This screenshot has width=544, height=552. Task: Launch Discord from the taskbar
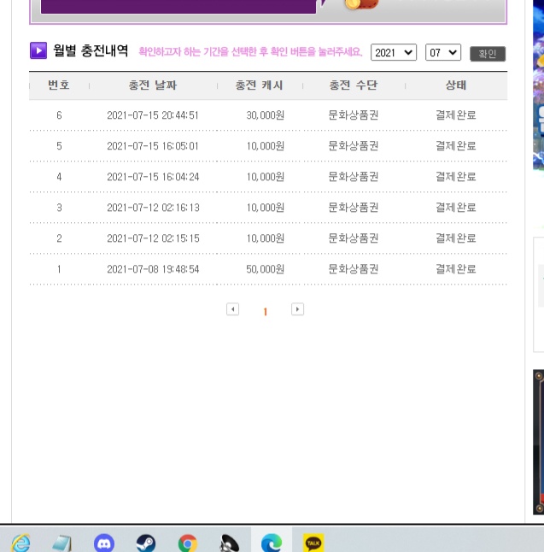tap(104, 543)
